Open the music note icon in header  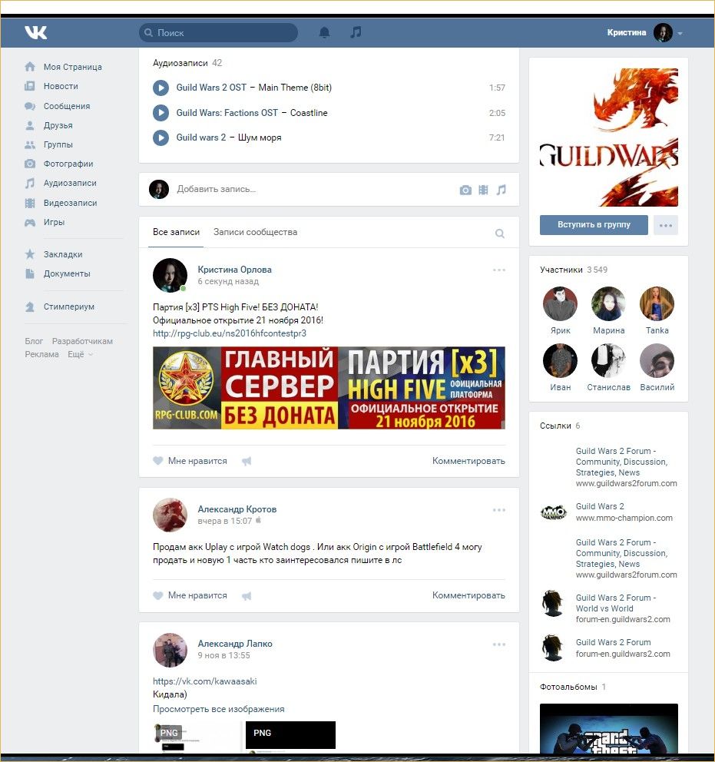356,32
